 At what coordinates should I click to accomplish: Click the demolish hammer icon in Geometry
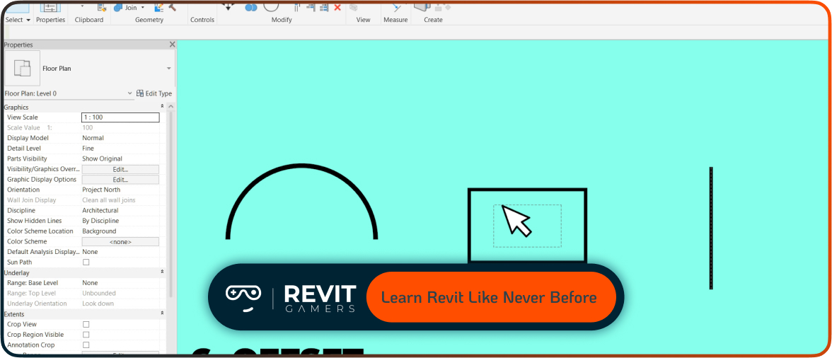pyautogui.click(x=173, y=7)
